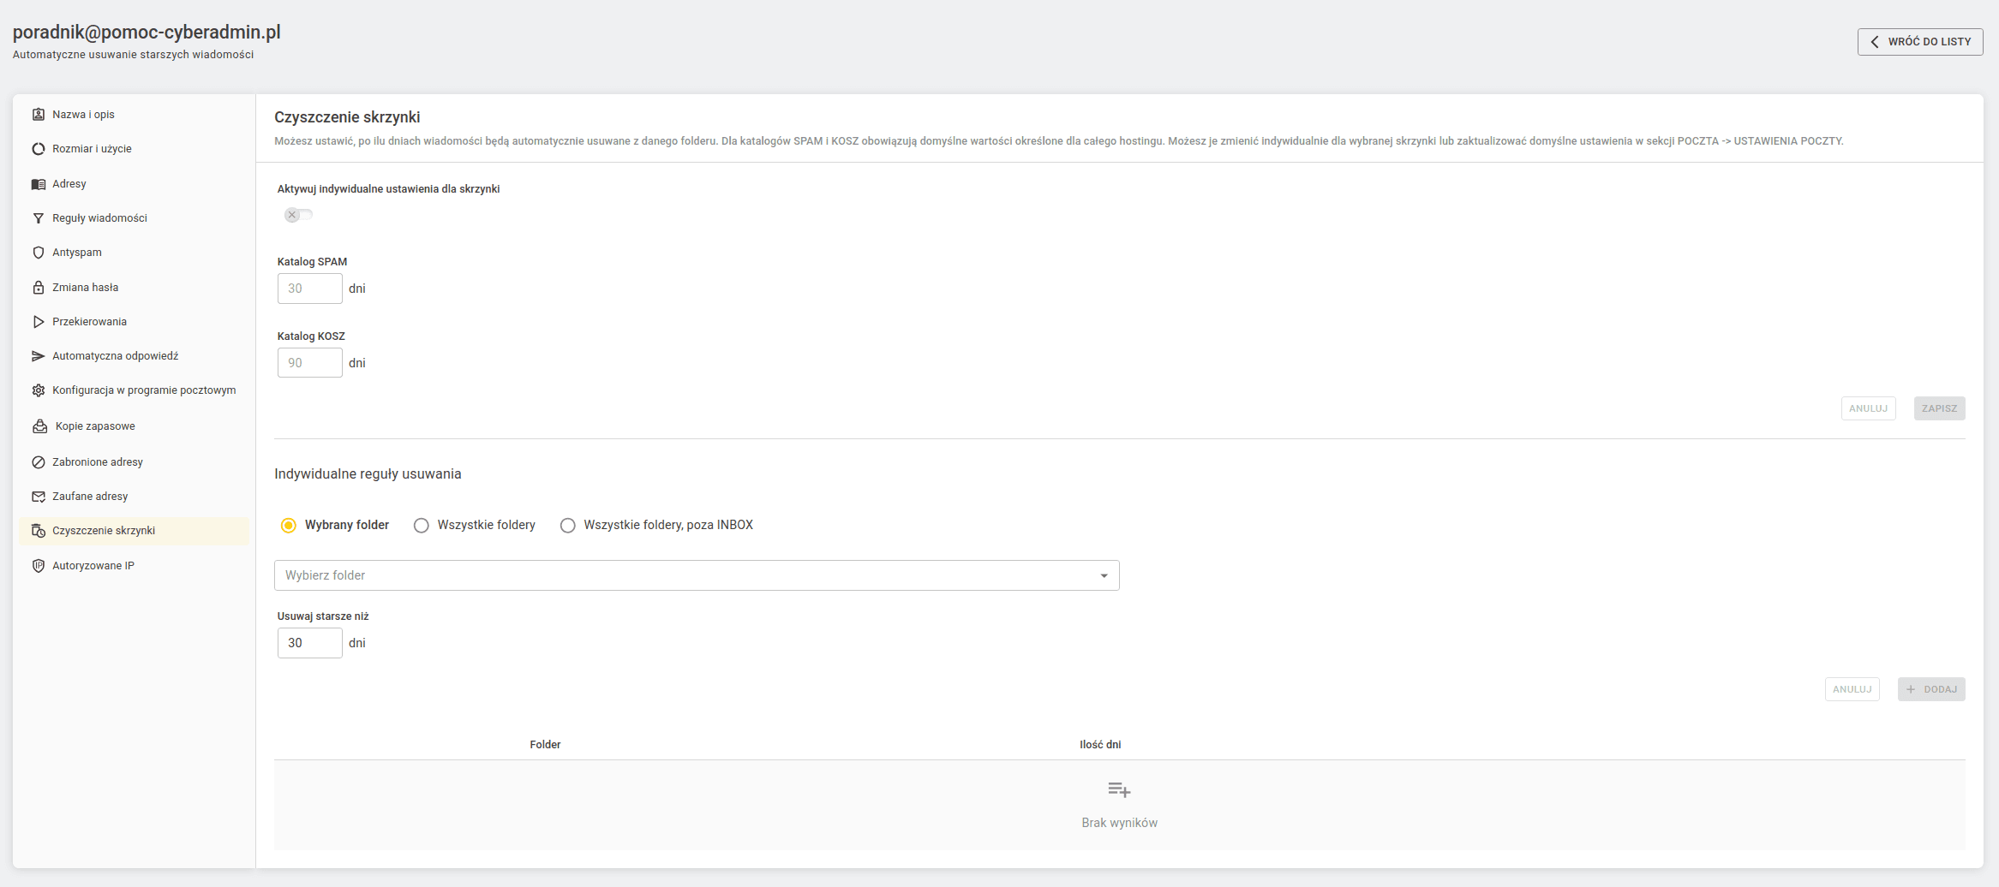Image resolution: width=1999 pixels, height=887 pixels.
Task: Click the Konfiguracja w programie pocztowym gear icon
Action: tap(39, 390)
